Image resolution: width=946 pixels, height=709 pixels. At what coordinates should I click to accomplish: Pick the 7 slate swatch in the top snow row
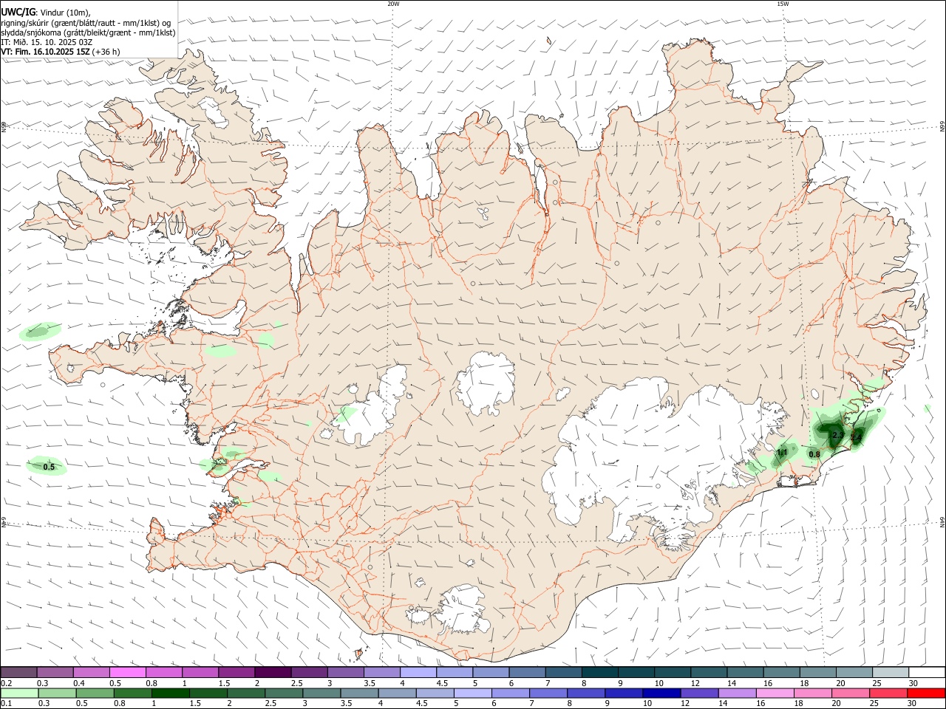563,672
